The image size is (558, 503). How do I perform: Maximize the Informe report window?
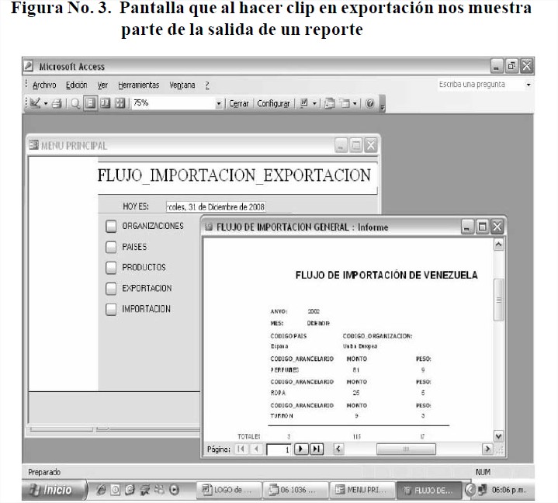tap(482, 227)
